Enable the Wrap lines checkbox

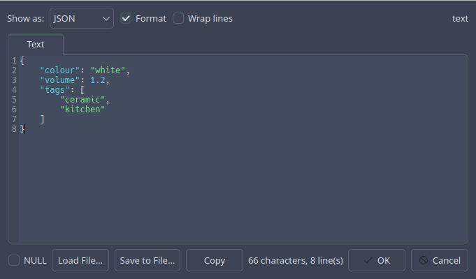(178, 18)
